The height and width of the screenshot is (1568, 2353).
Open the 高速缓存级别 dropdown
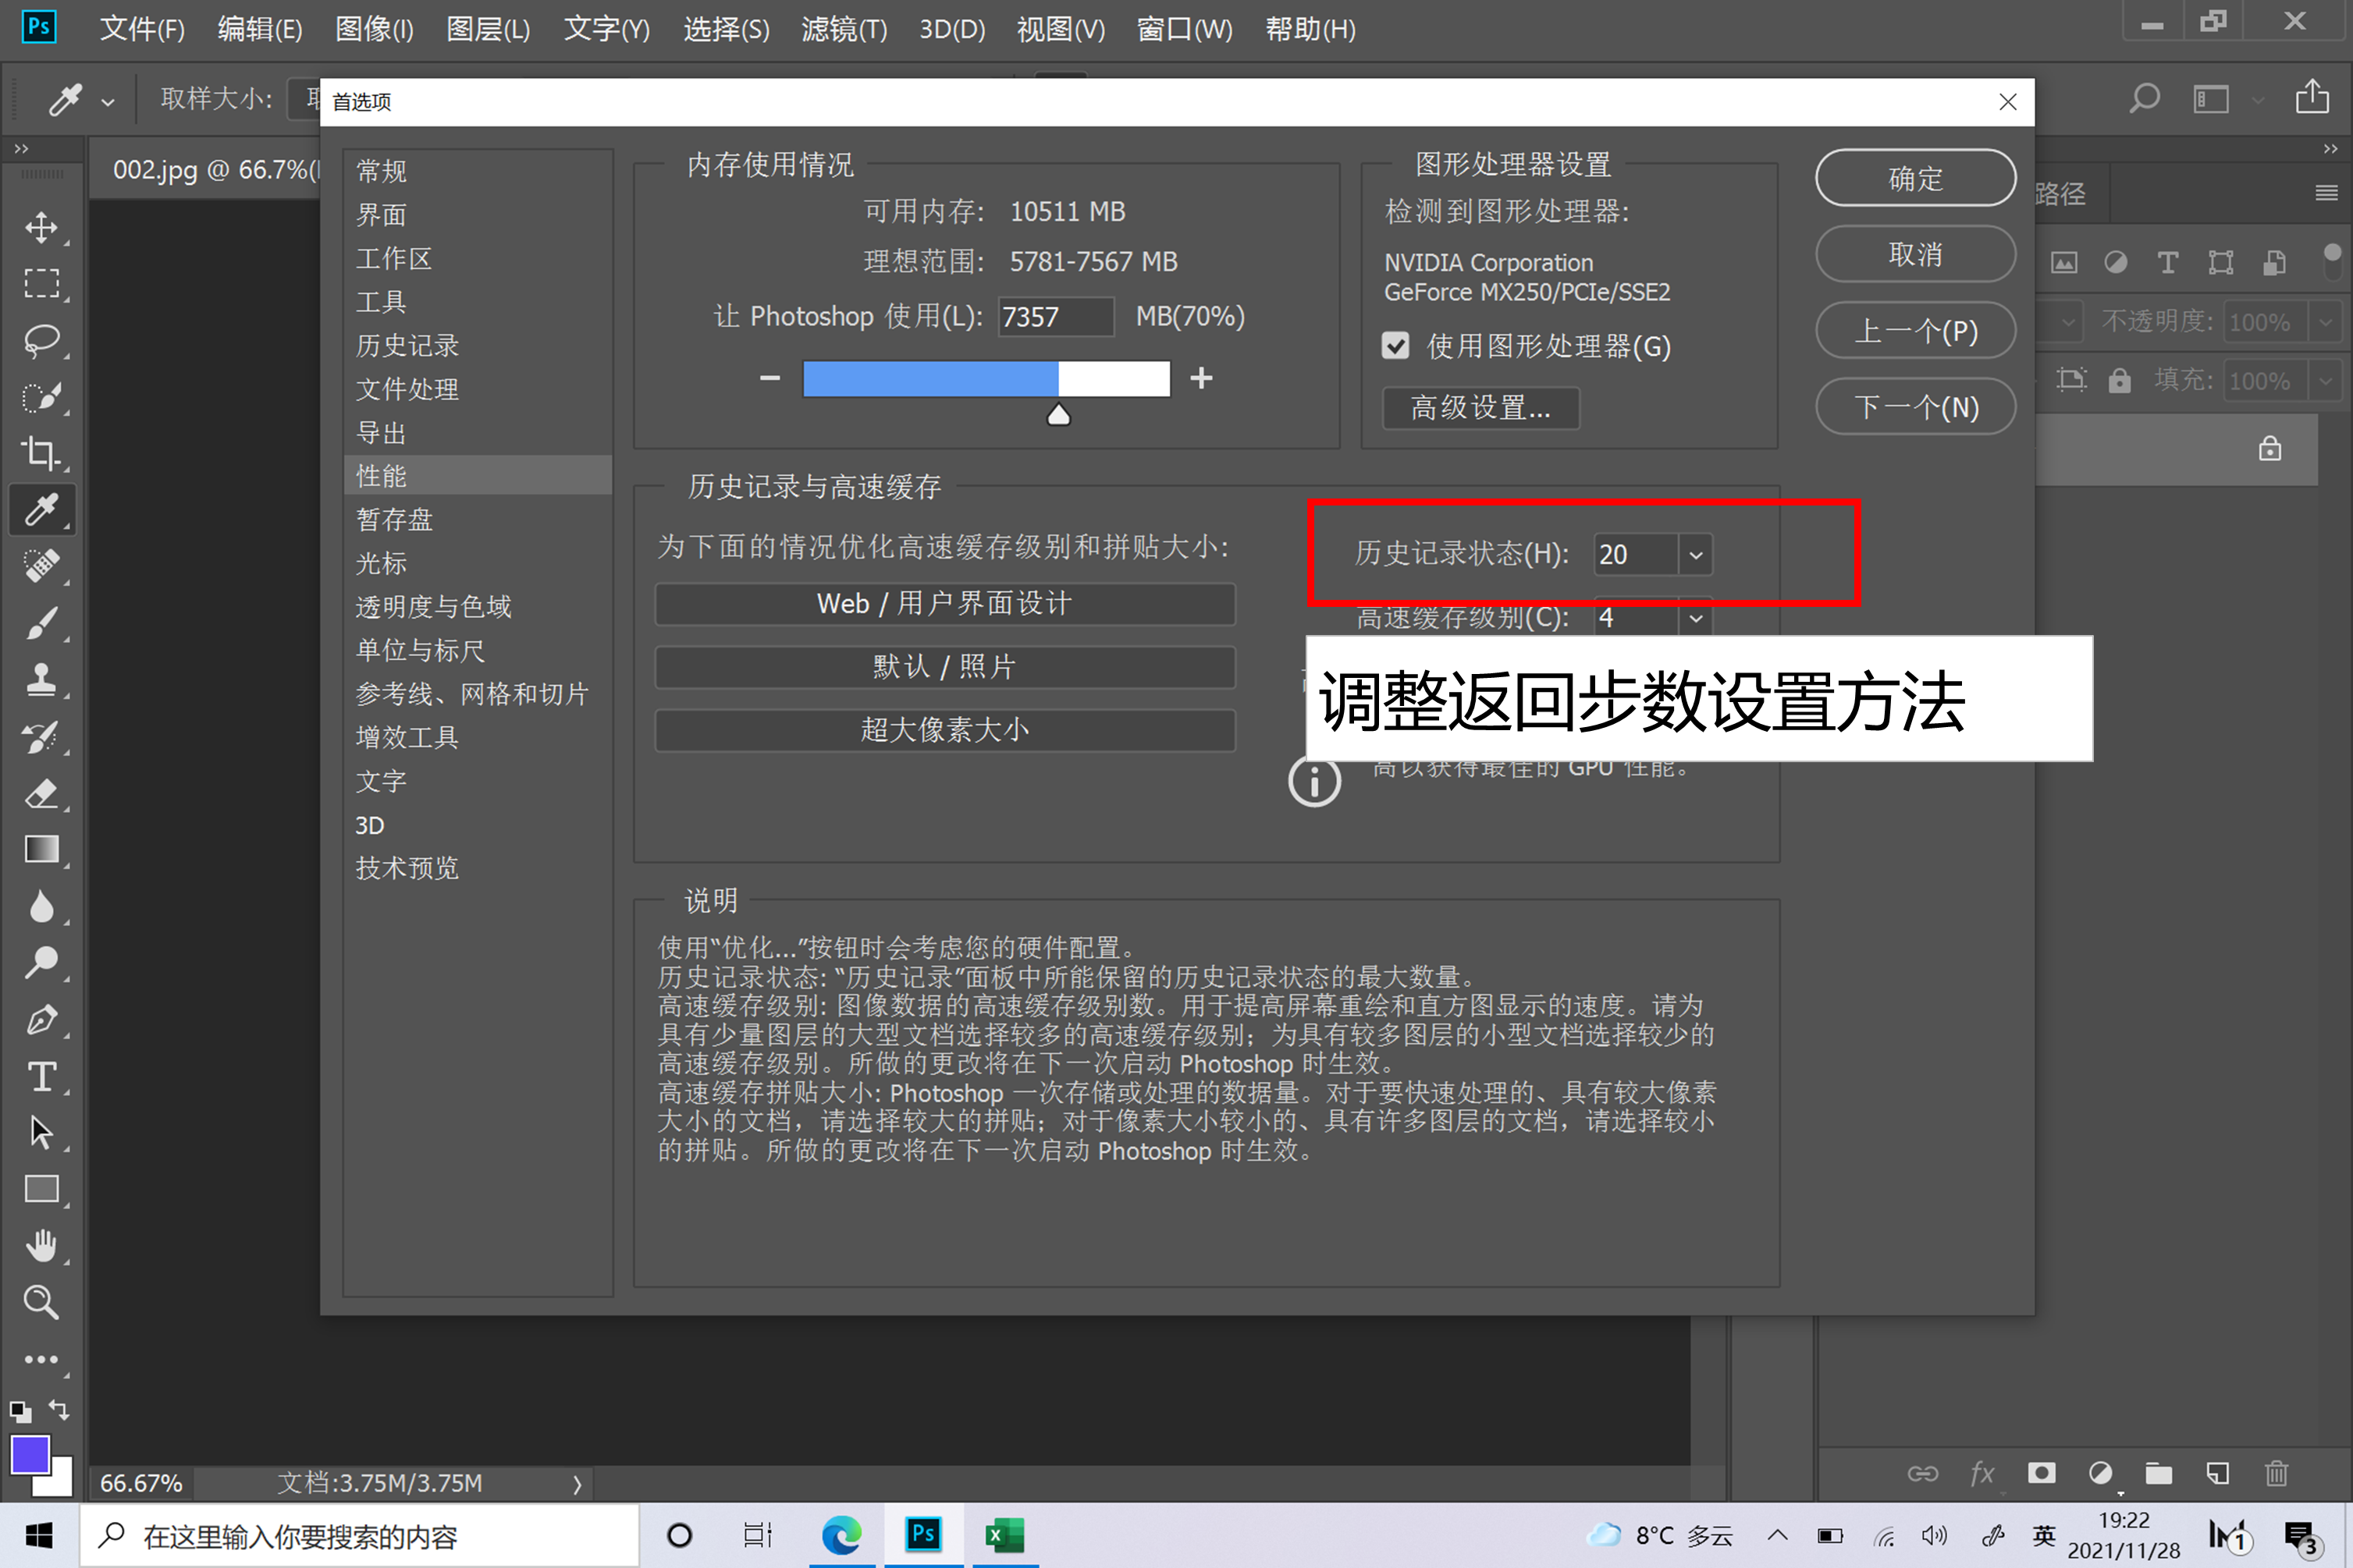tap(1695, 618)
